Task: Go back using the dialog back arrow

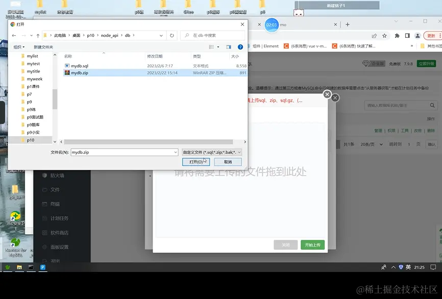Action: (14, 36)
